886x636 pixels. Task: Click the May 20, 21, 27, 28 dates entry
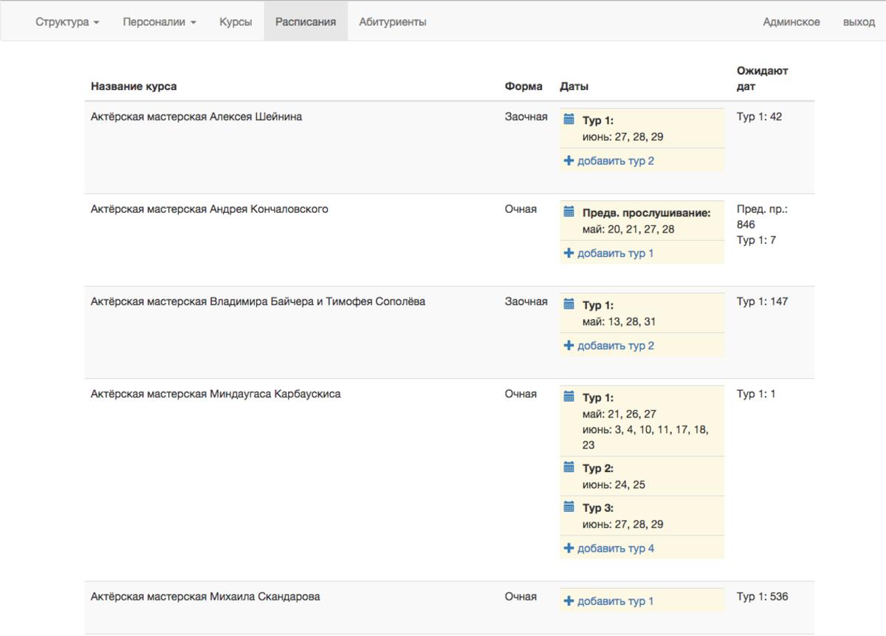[628, 230]
